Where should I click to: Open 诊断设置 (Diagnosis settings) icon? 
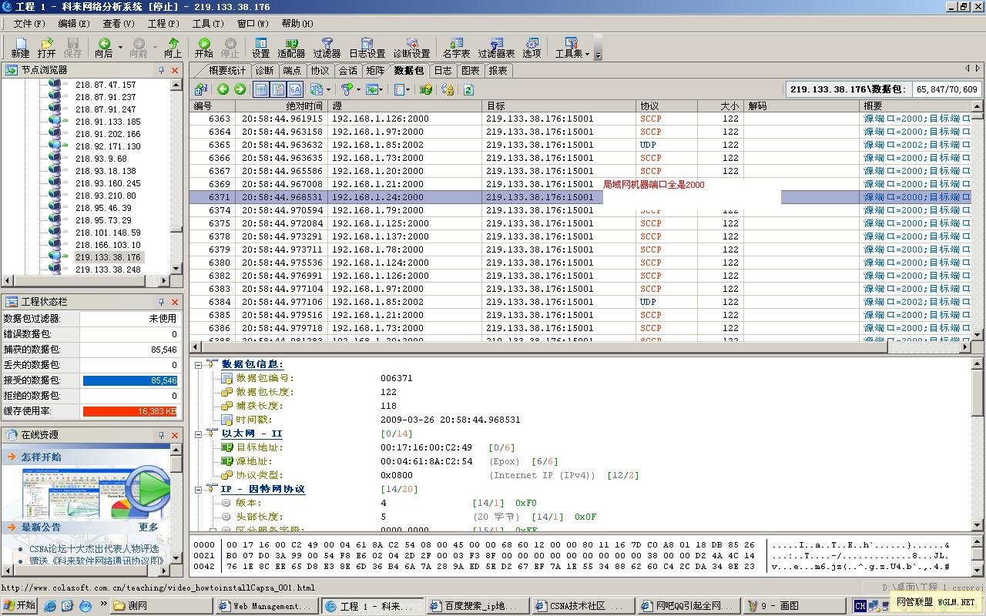(x=411, y=46)
